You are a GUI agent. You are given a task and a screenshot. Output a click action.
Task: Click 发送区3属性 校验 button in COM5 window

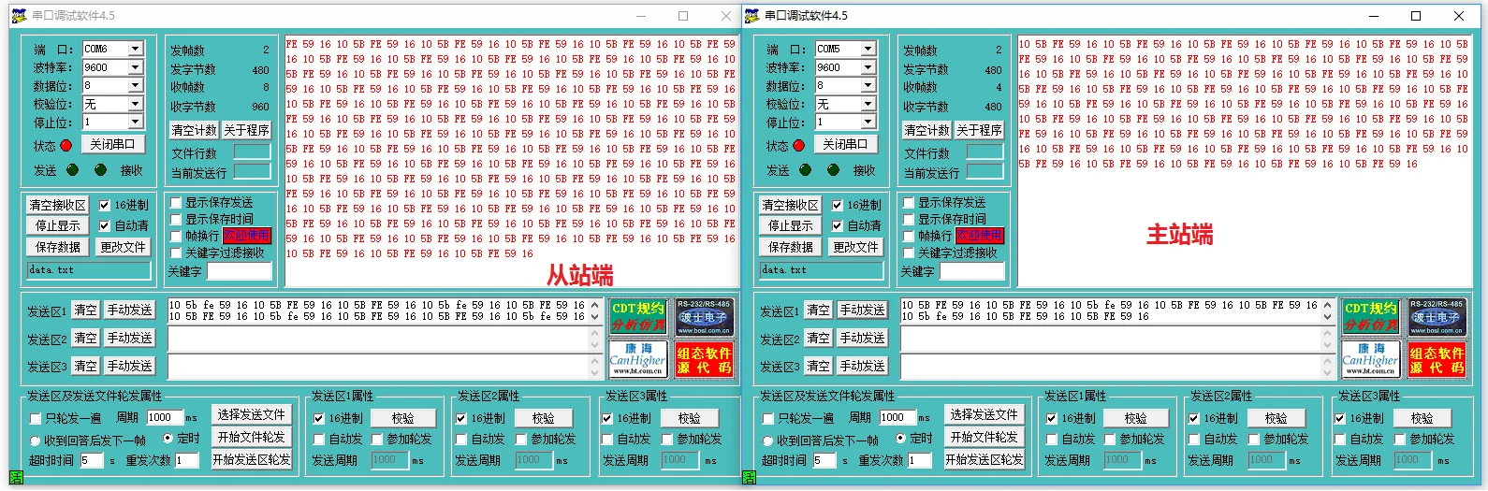(1422, 418)
